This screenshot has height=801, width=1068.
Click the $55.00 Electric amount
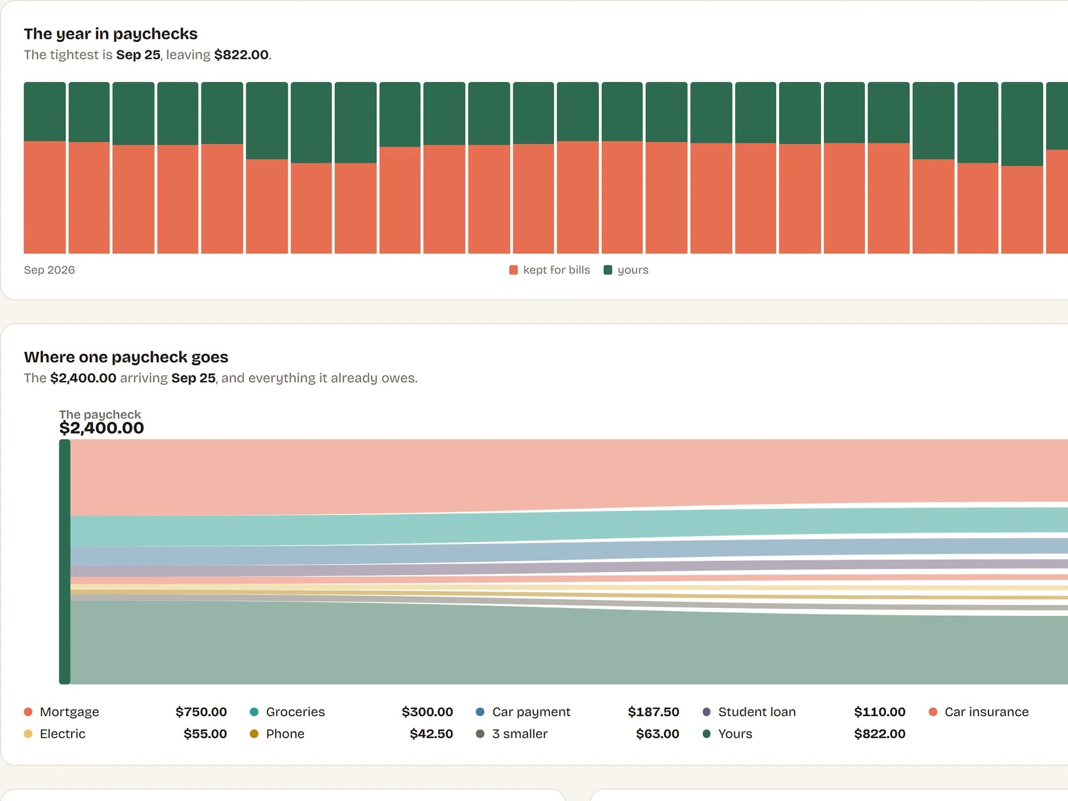(x=205, y=734)
